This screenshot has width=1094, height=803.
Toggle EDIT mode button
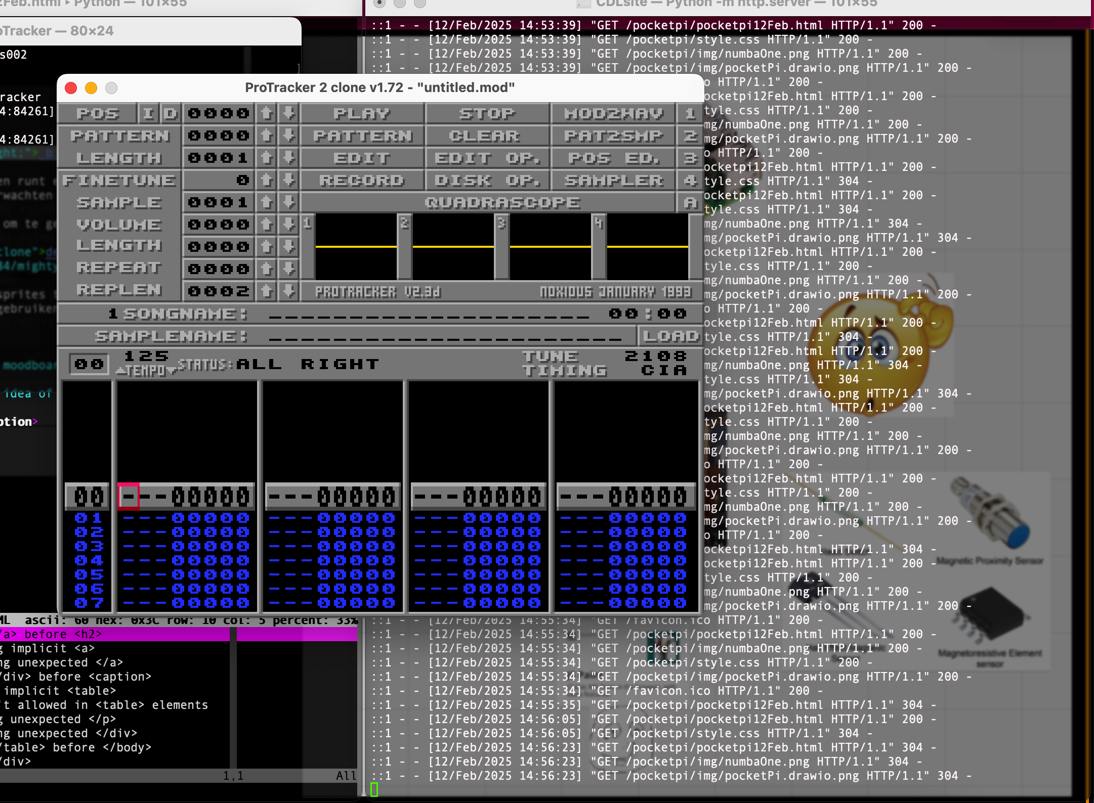(x=362, y=158)
